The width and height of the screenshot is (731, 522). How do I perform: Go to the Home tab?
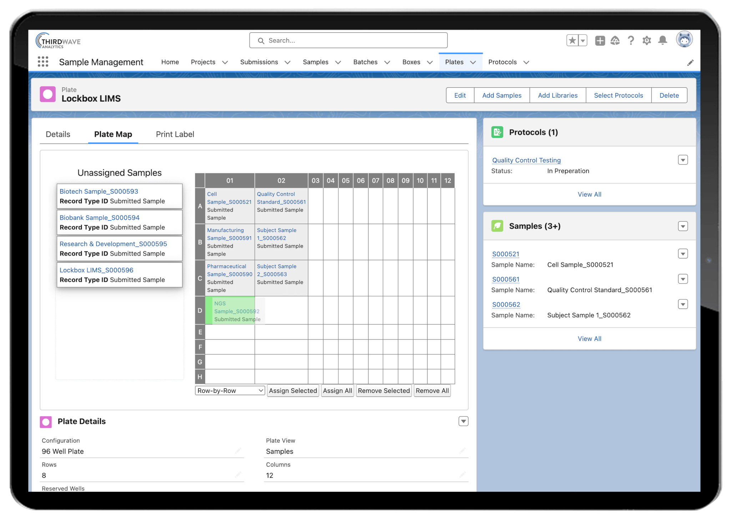tap(170, 62)
